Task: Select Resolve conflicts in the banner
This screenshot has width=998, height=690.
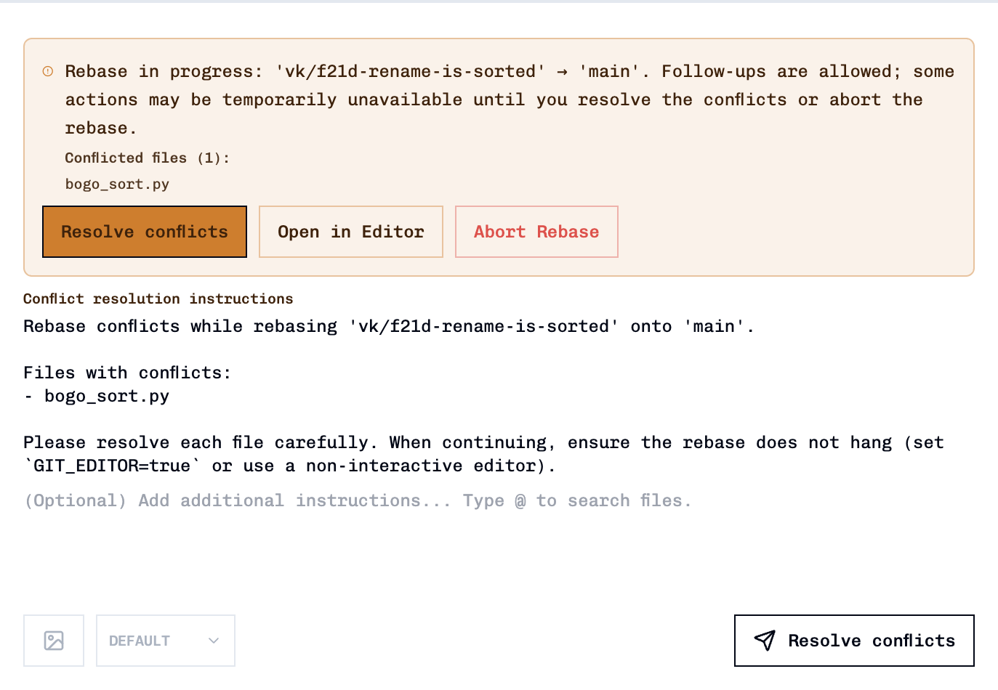Action: point(144,231)
